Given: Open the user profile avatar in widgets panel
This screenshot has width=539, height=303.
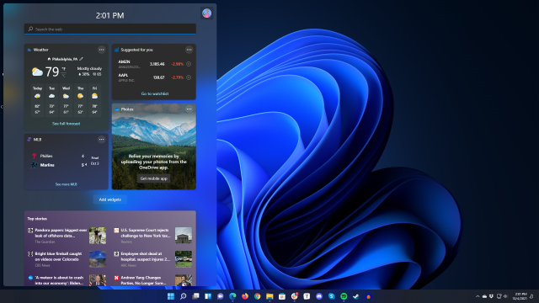Looking at the screenshot, I should coord(206,13).
